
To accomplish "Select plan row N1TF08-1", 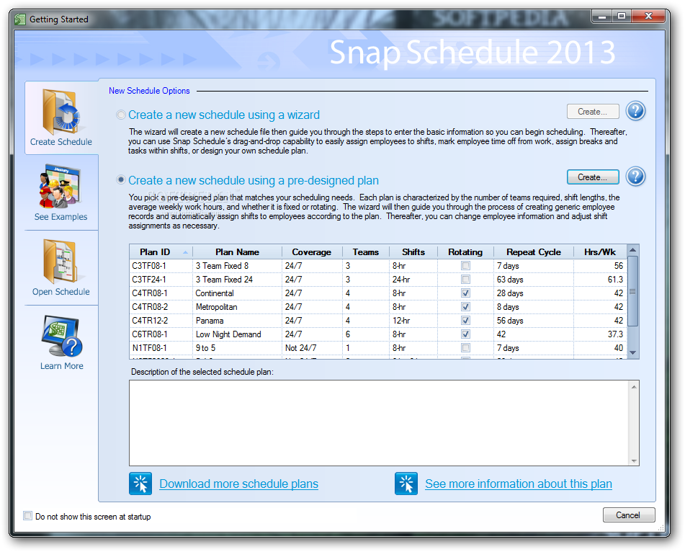I will pos(378,348).
